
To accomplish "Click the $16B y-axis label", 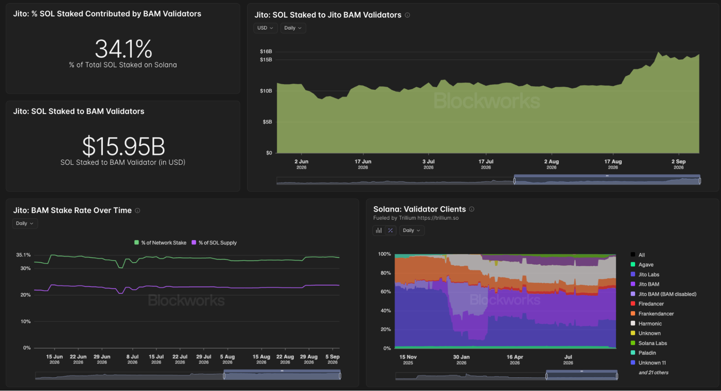I will pos(266,52).
